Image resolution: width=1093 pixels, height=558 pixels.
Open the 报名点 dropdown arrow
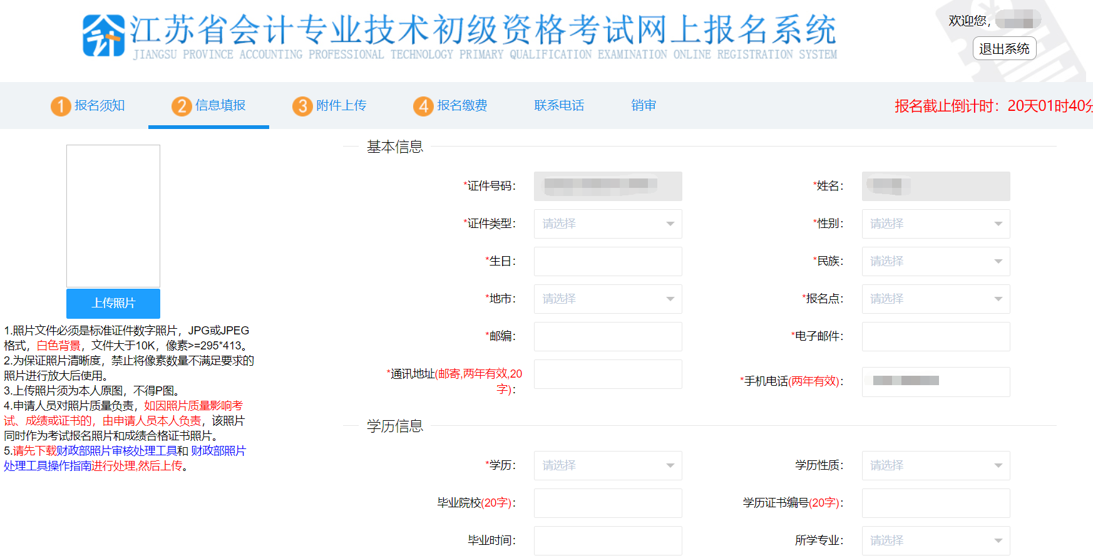point(998,299)
